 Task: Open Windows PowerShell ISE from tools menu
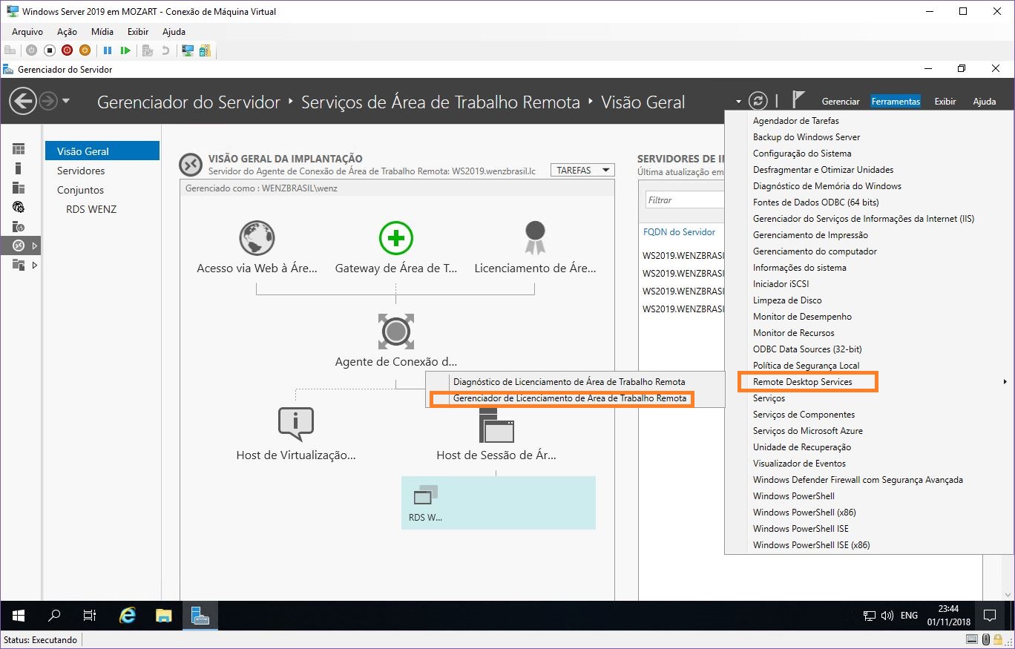pos(801,529)
